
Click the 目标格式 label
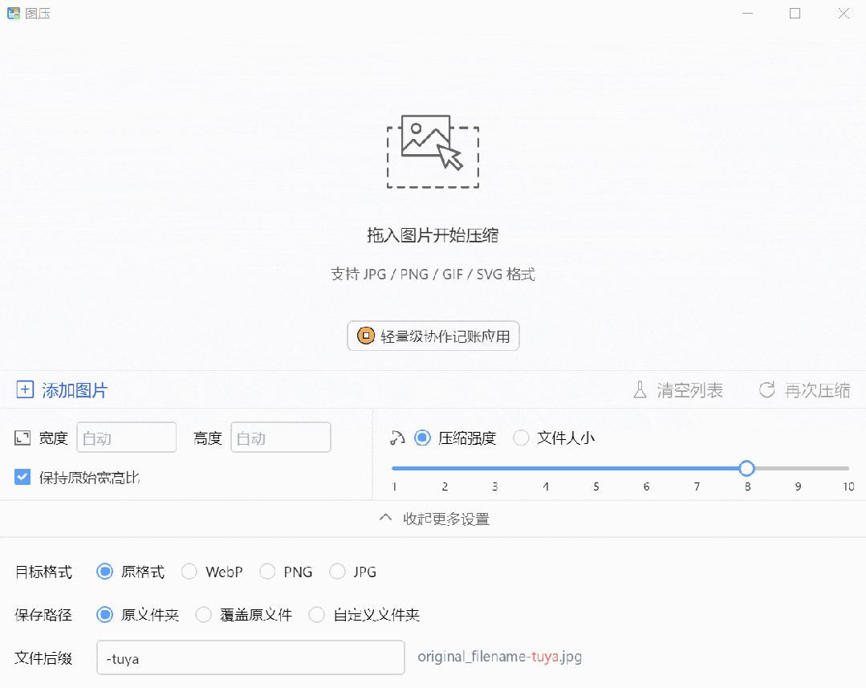point(43,572)
